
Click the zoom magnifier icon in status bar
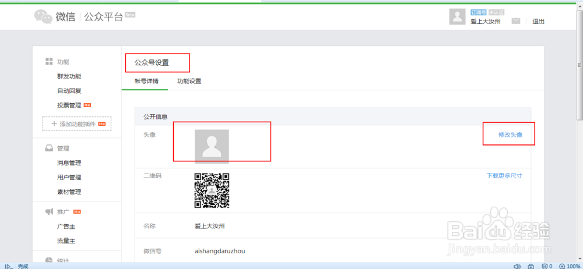[561, 266]
